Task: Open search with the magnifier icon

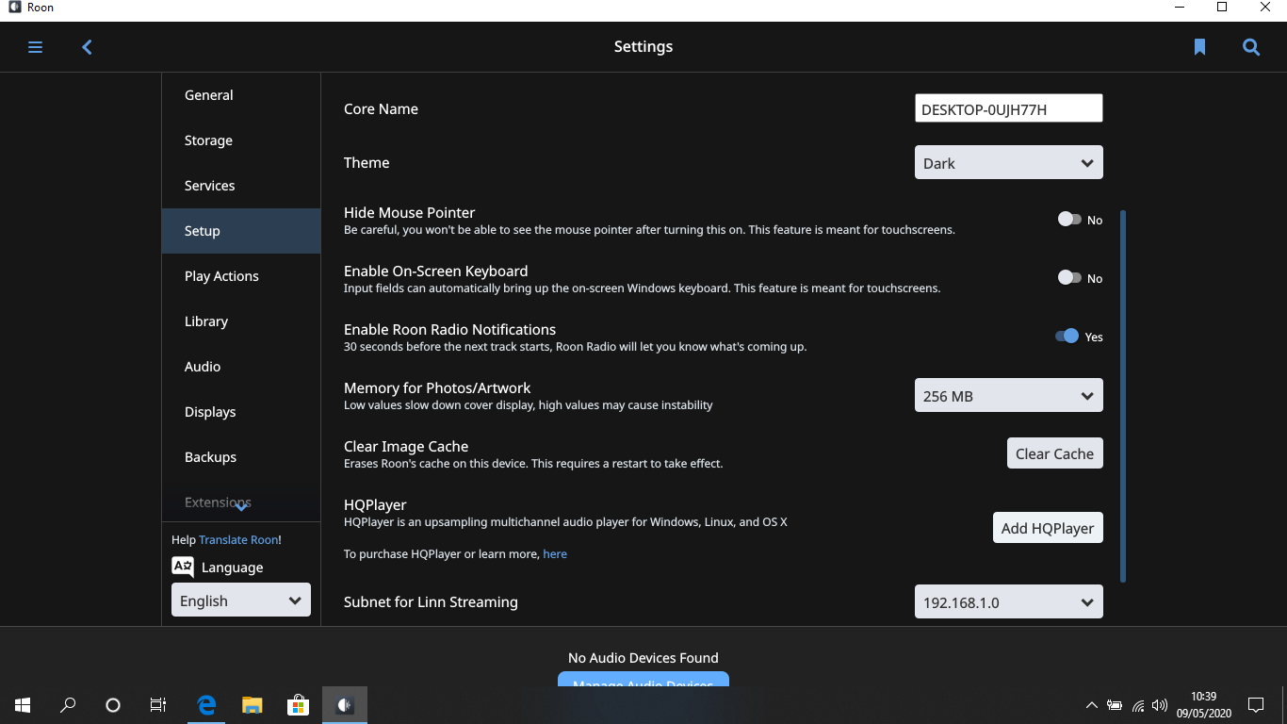Action: point(1251,47)
